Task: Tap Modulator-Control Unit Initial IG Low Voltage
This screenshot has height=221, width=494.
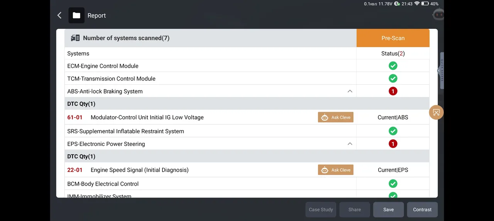Action: pyautogui.click(x=147, y=117)
